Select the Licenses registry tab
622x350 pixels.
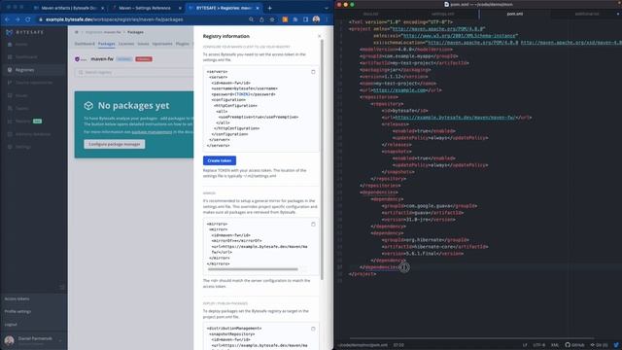click(x=126, y=44)
